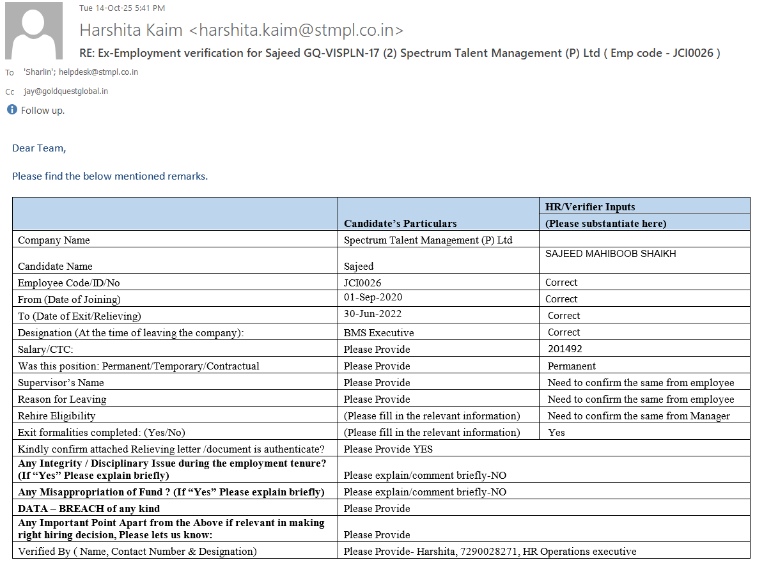
Task: Click 'To (Date of Exit/Relieving)' label
Action: point(79,316)
